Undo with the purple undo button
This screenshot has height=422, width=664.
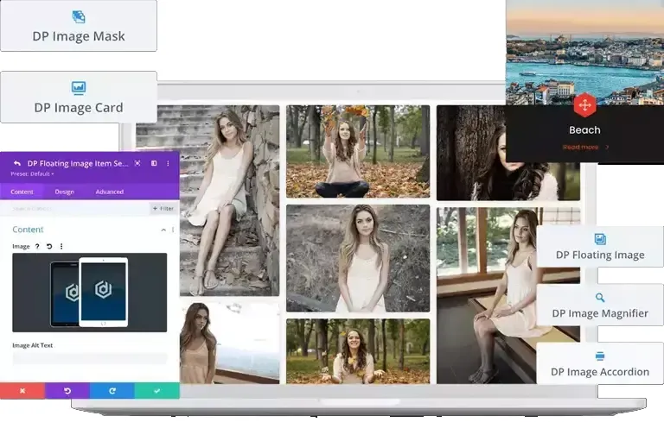click(x=67, y=391)
